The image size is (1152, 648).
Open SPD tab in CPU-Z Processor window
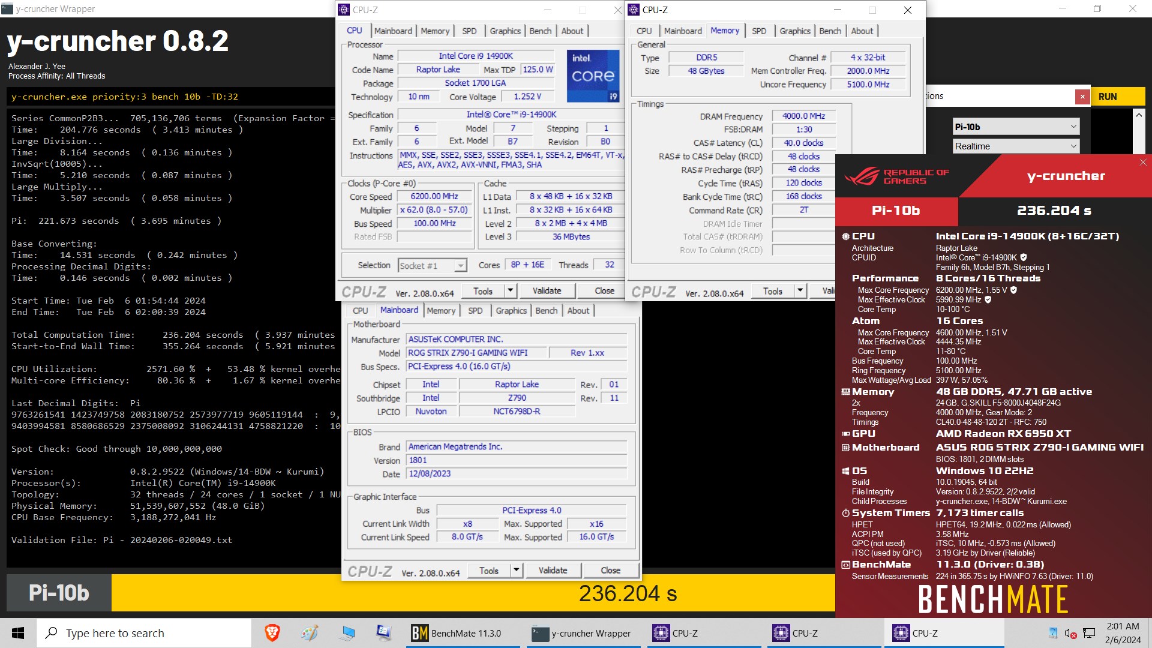469,31
